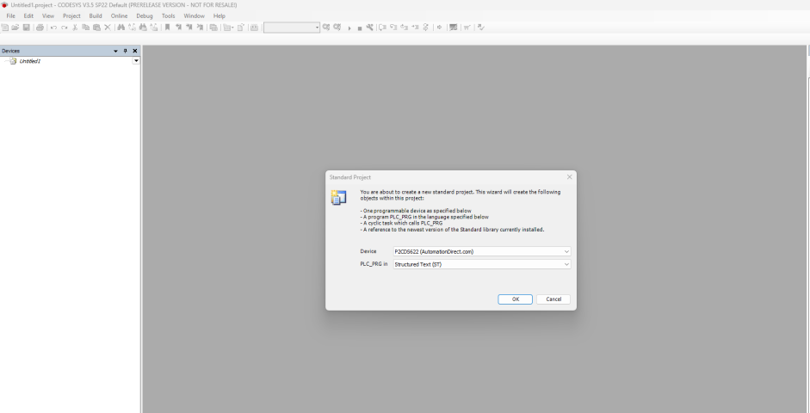Cancel the Standard Project dialog
This screenshot has width=810, height=413.
click(x=553, y=299)
